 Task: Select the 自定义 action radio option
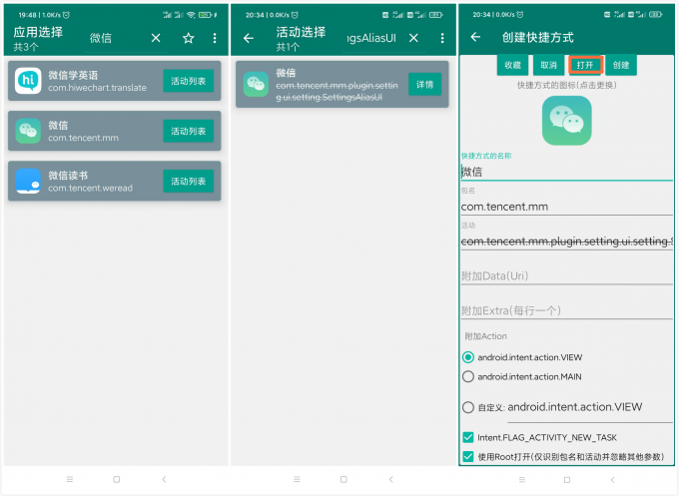point(468,407)
